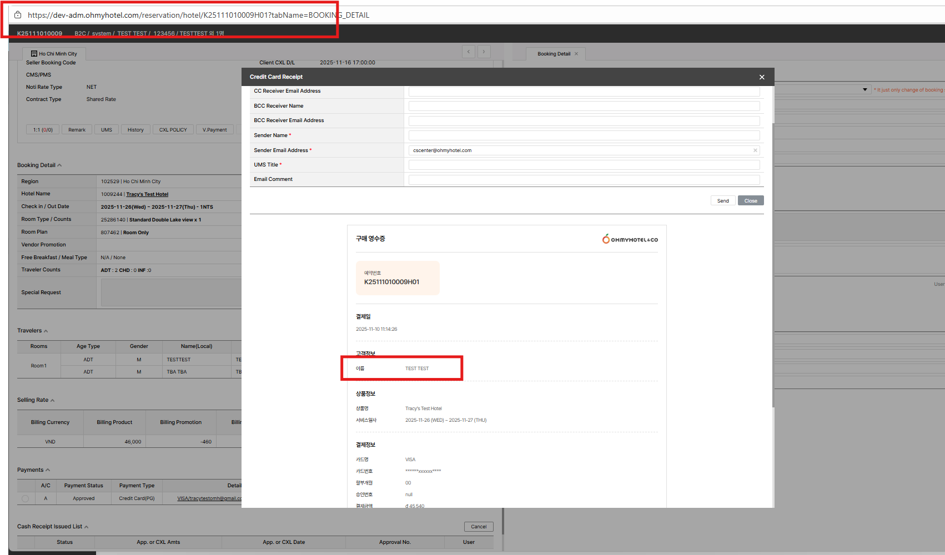Click the OHMYHOTEL&CO logo in receipt

(x=630, y=239)
